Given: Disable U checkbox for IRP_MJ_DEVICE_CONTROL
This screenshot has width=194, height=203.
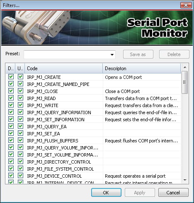Looking at the screenshot, I should click(x=20, y=175).
